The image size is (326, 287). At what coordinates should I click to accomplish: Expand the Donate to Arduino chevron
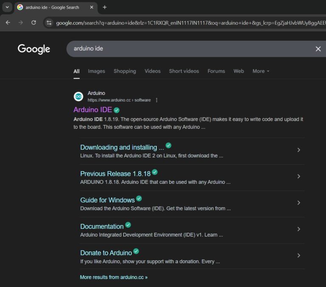pyautogui.click(x=299, y=255)
